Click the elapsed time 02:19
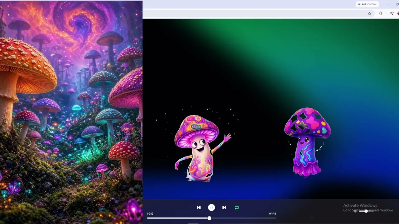This screenshot has width=399, height=224. [x=150, y=214]
